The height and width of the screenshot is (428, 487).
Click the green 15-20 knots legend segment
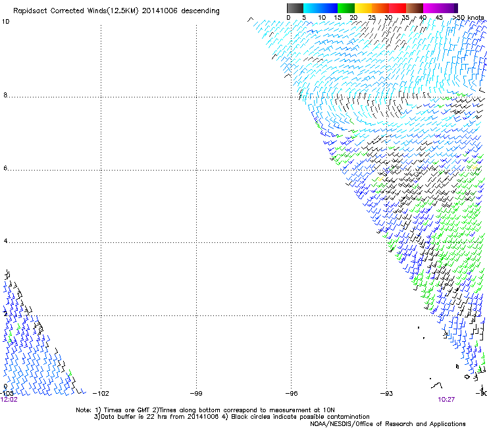pos(346,8)
